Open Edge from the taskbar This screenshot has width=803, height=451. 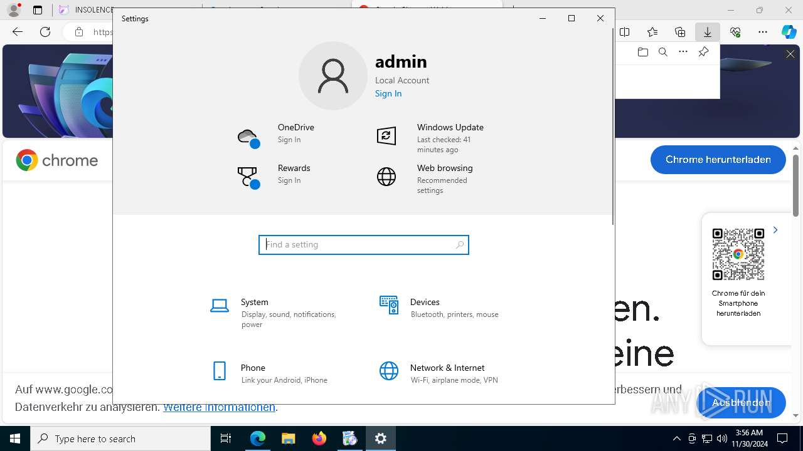click(258, 438)
